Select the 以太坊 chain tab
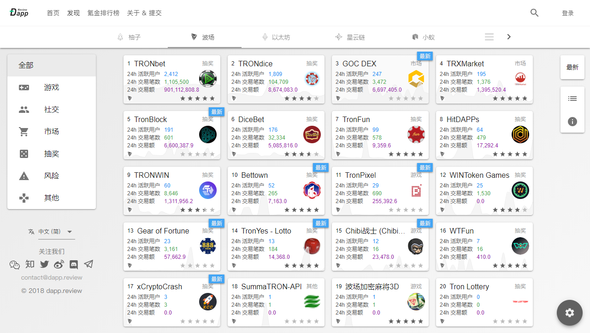Screen dimensions: 590x333 pos(276,37)
